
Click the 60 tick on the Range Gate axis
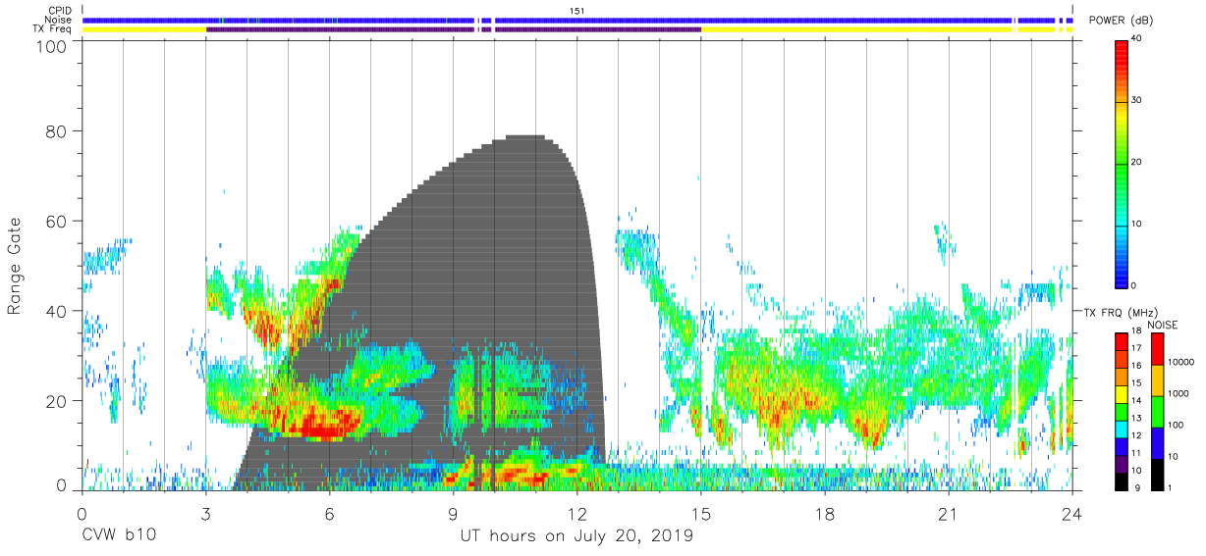57,222
